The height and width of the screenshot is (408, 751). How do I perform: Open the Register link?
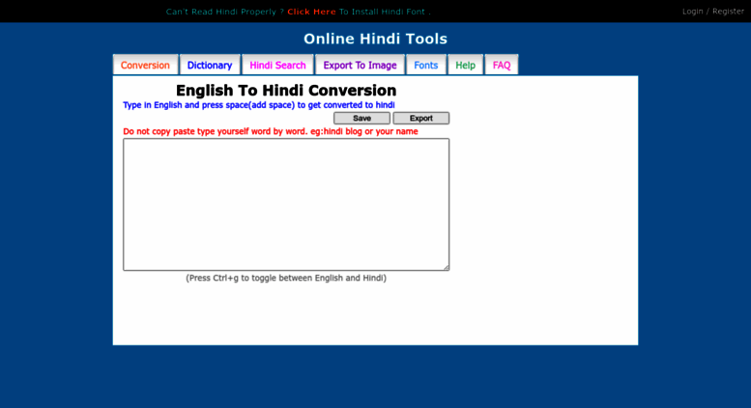728,12
